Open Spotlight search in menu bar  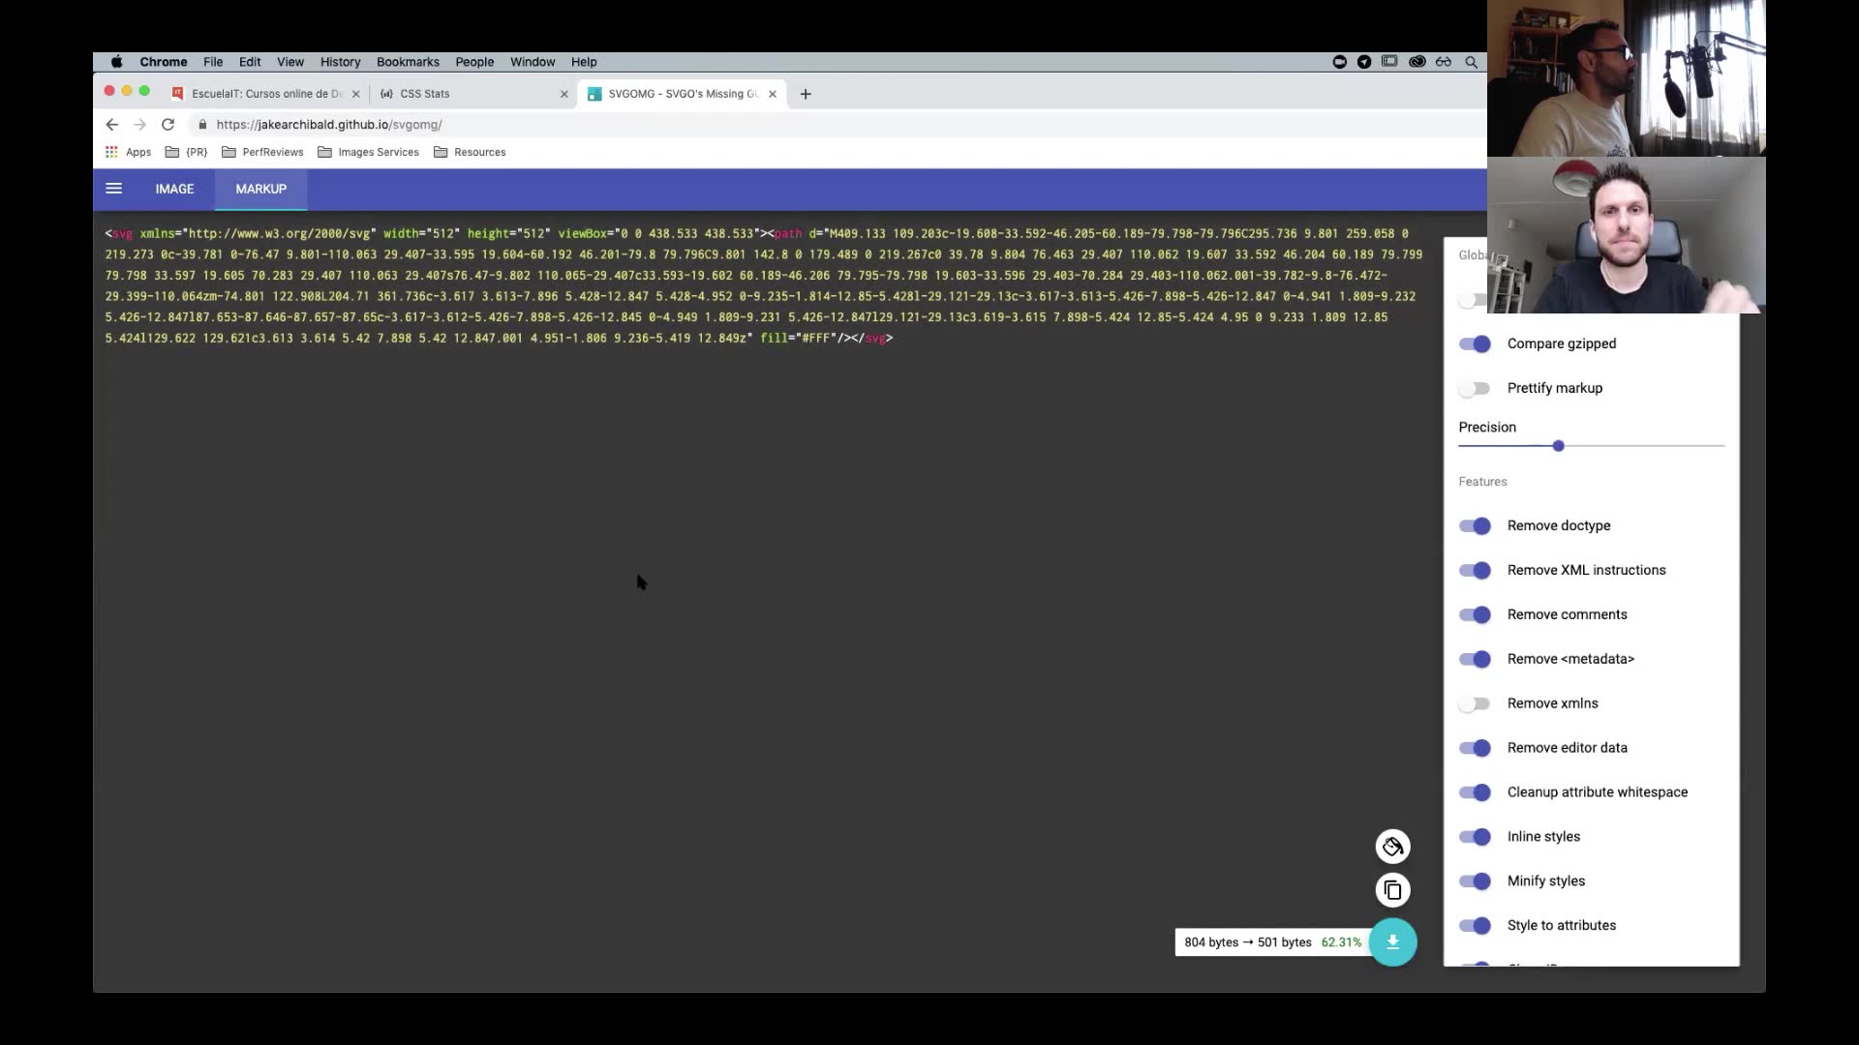(1471, 62)
